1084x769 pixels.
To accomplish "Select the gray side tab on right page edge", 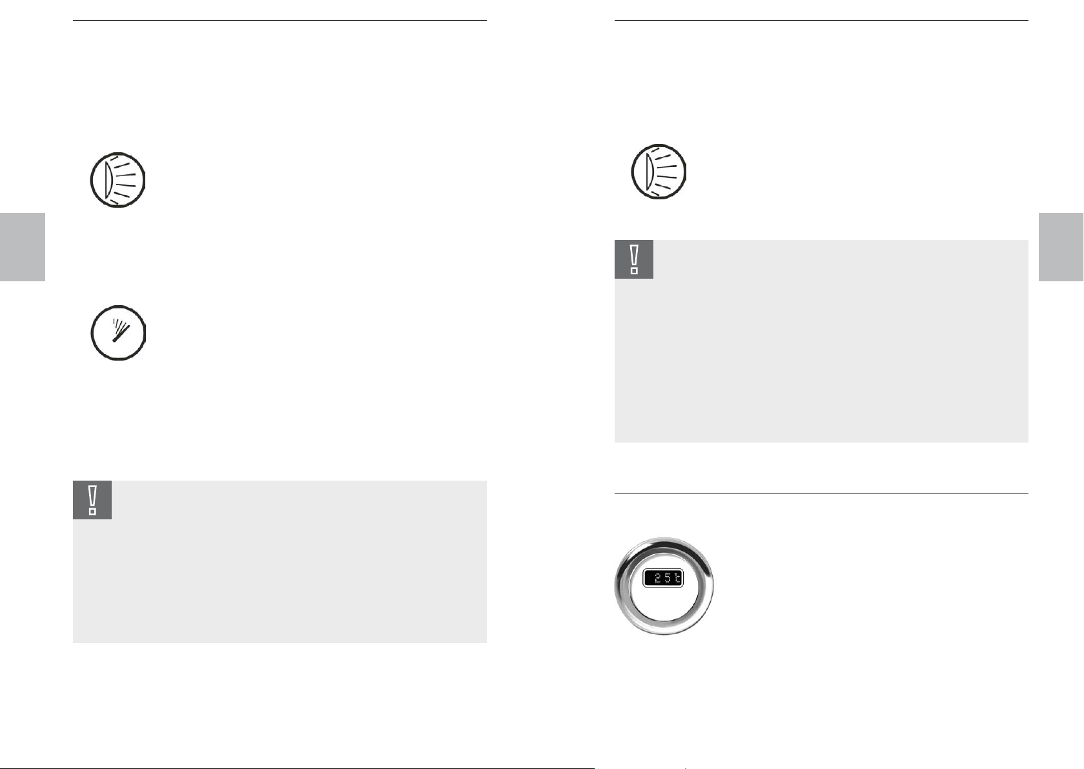I will [x=1061, y=247].
